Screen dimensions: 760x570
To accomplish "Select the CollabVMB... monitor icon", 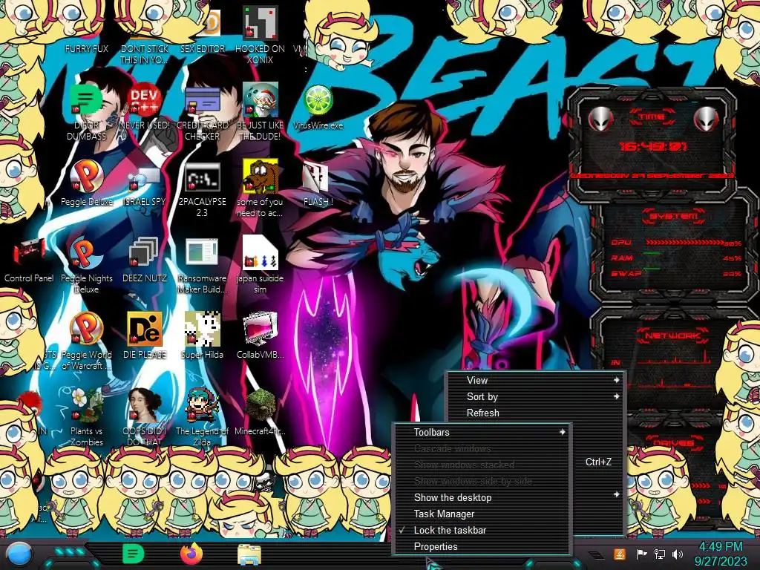I will (x=261, y=329).
